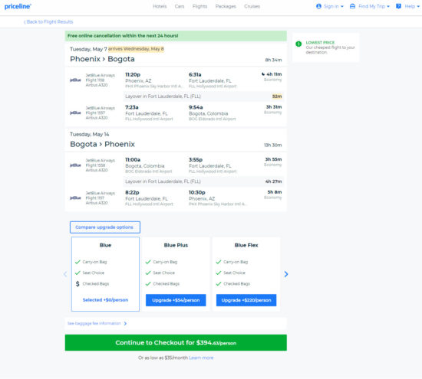Click Carry-on Bag checkmark in Blue card
The width and height of the screenshot is (422, 379).
coord(77,262)
